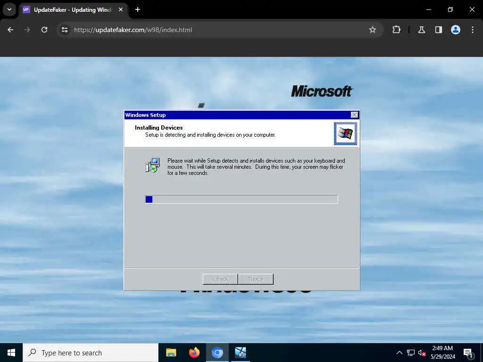
Task: Bookmark this page with the star icon
Action: click(x=373, y=30)
